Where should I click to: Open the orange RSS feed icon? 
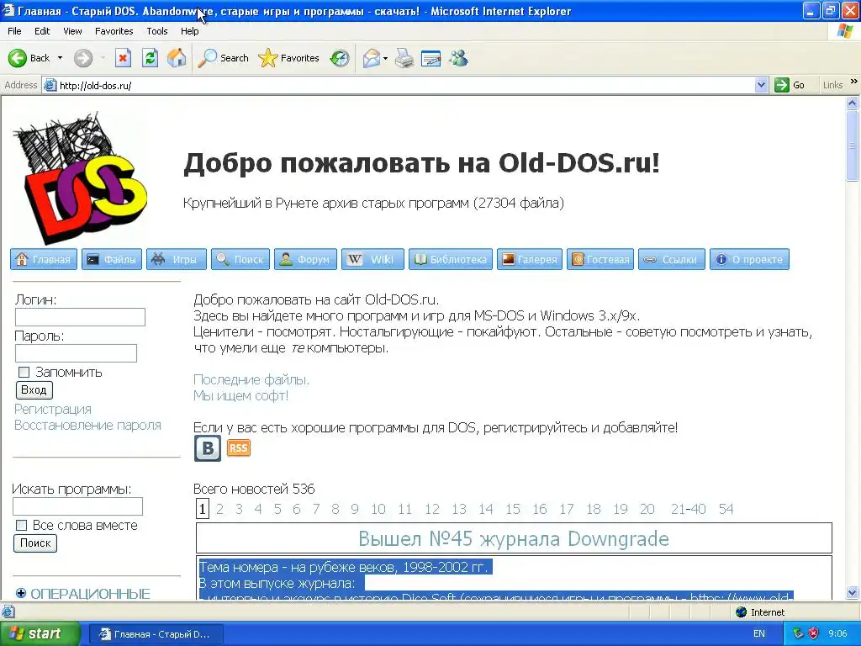[239, 448]
